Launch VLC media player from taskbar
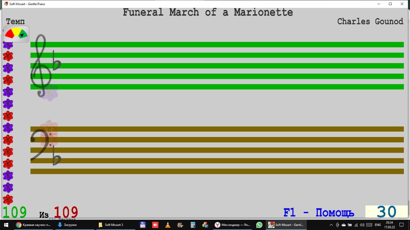 click(168, 225)
